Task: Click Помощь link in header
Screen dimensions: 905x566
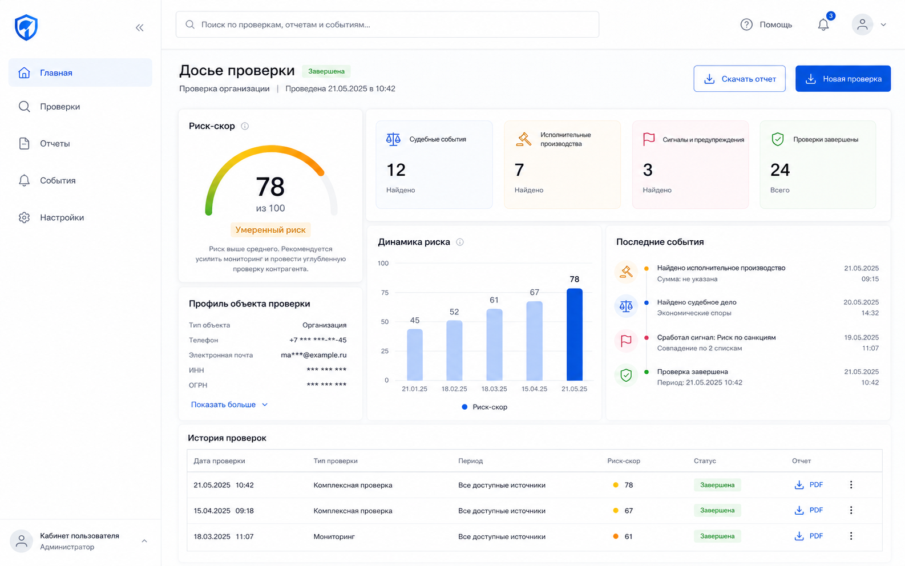Action: pos(775,25)
